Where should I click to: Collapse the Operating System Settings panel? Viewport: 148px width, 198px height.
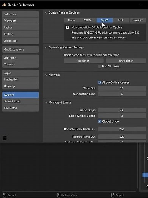tap(46, 48)
